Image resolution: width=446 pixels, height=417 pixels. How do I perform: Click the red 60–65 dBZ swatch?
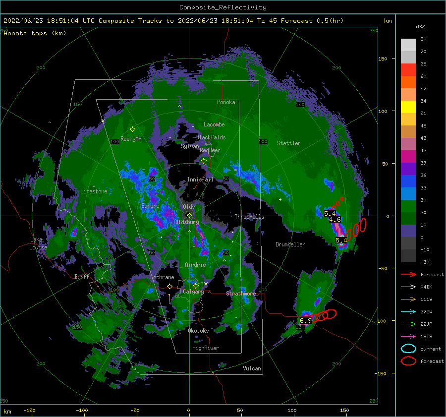coord(408,69)
